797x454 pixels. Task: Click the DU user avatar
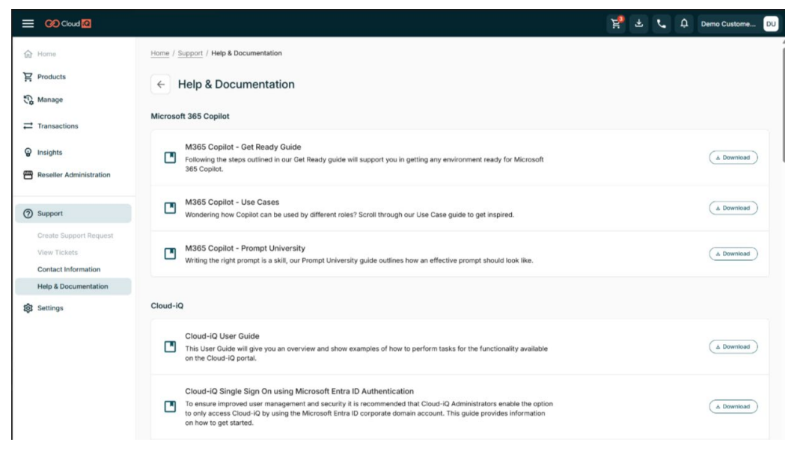point(771,24)
